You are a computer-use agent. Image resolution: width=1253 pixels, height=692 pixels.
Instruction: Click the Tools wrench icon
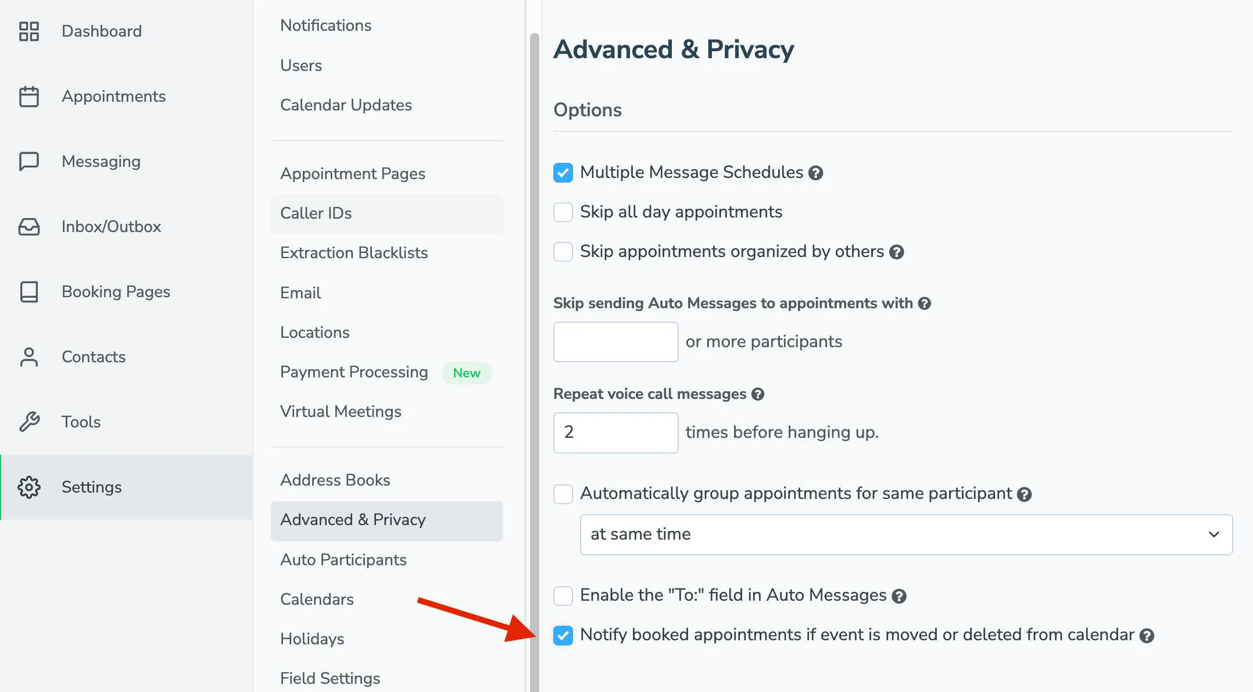tap(30, 422)
